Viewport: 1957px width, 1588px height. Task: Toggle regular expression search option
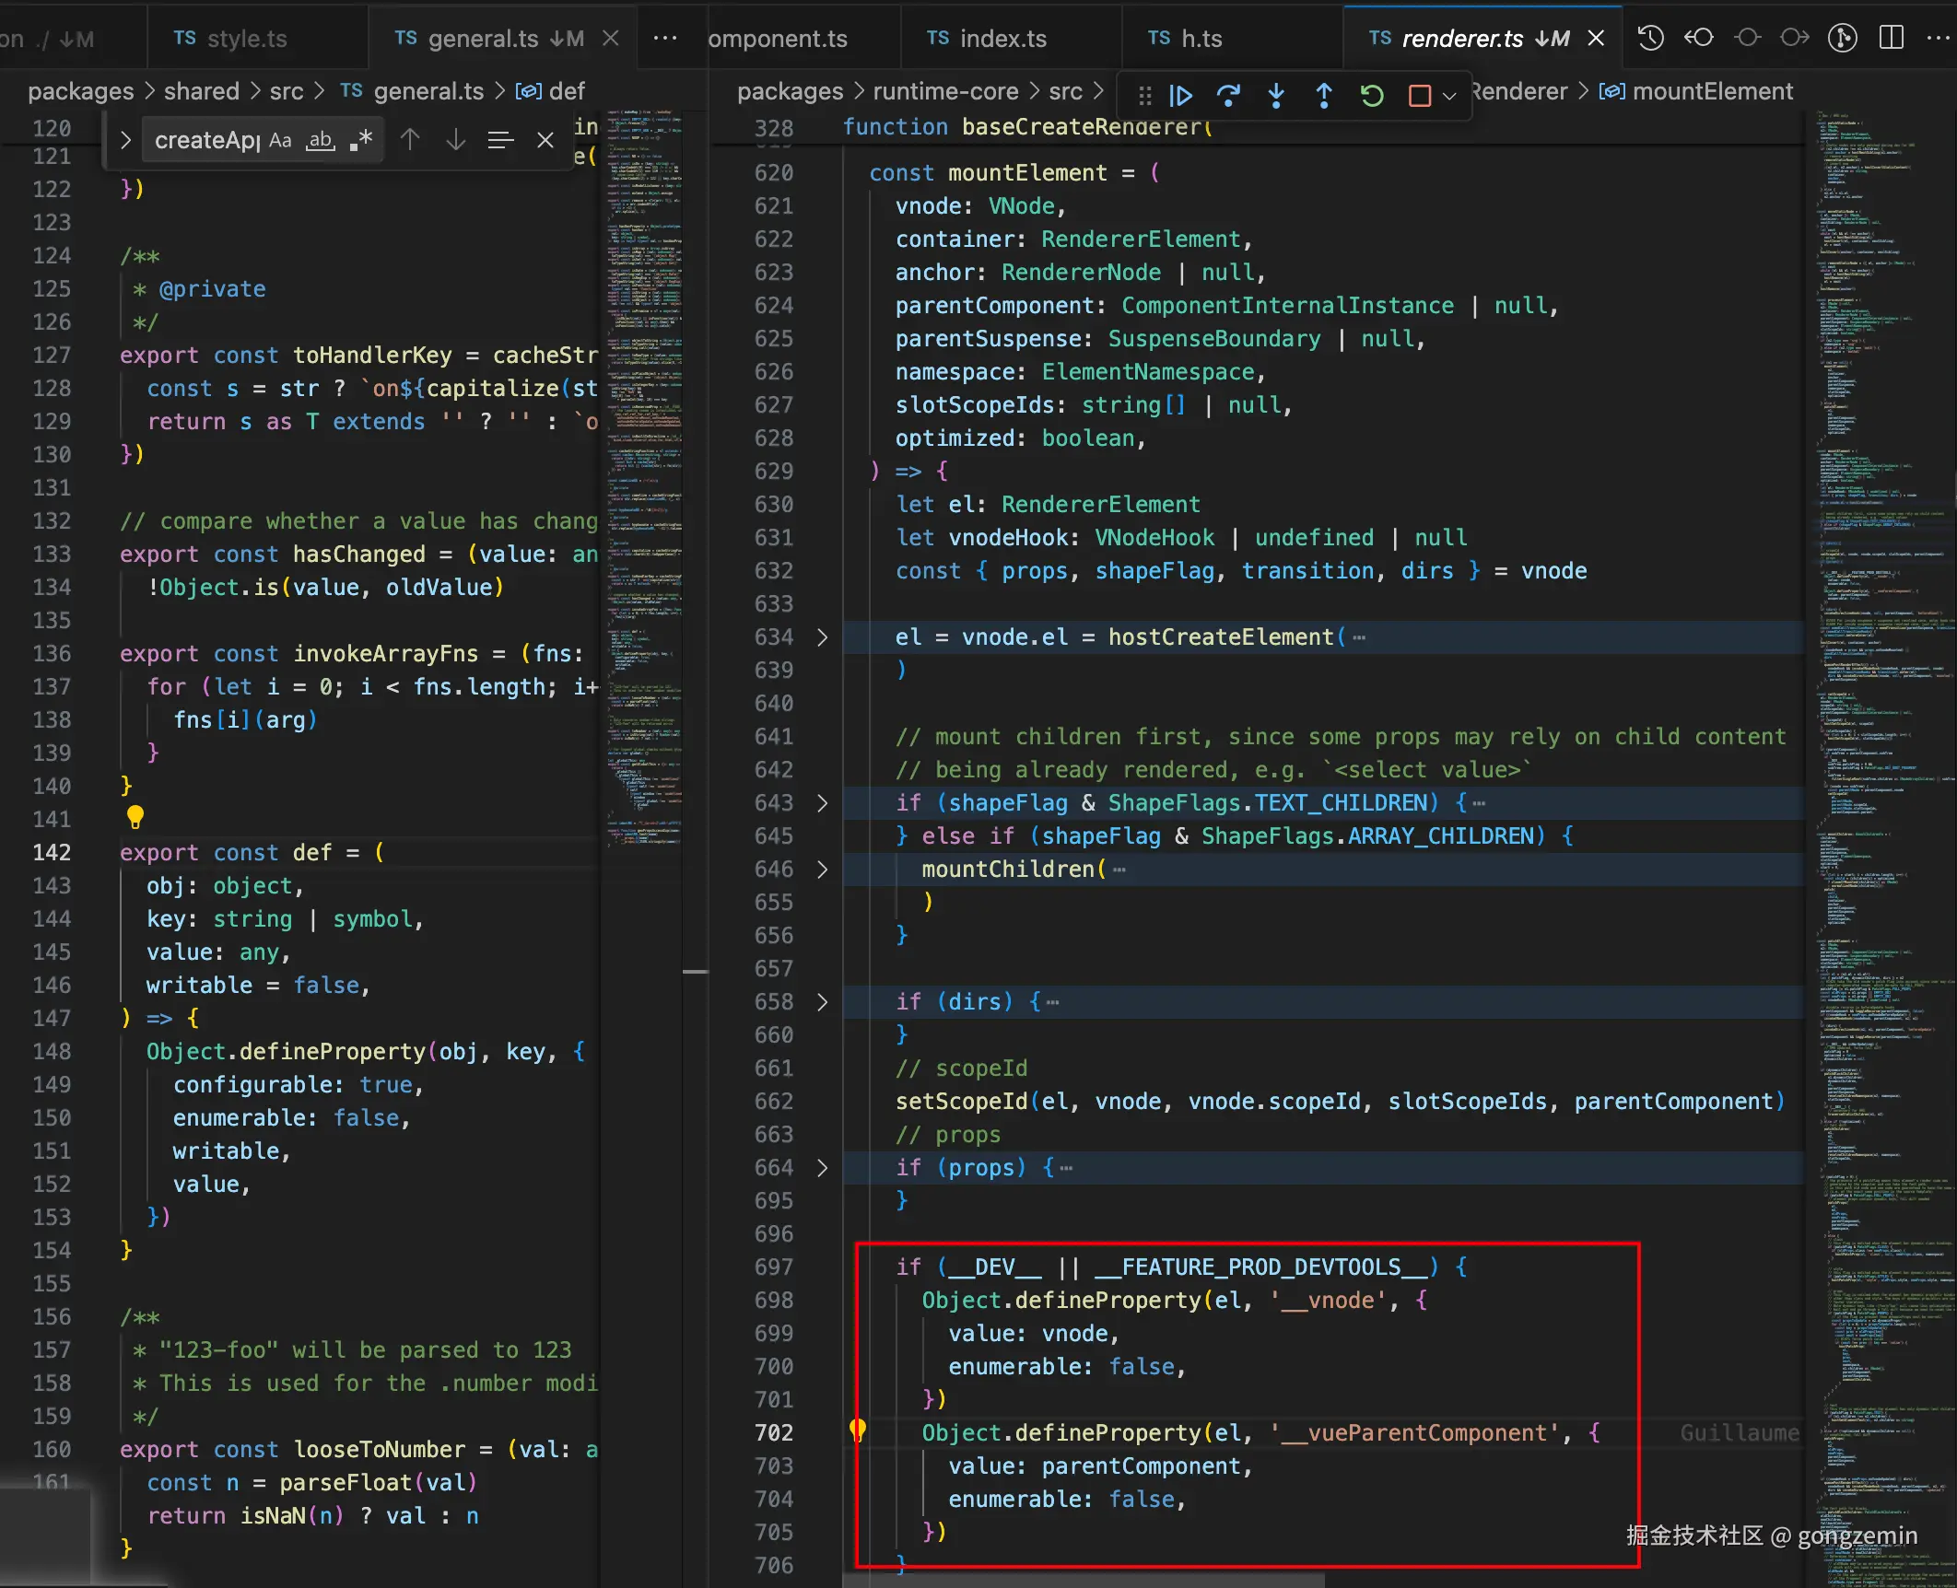click(361, 140)
